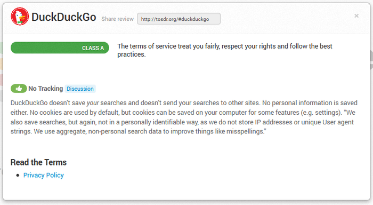
Task: Click the bullet before Privacy Policy
Action: 18,176
